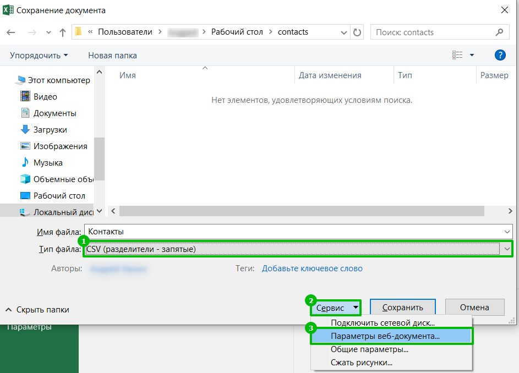
Task: Go up one folder level
Action: [63, 32]
